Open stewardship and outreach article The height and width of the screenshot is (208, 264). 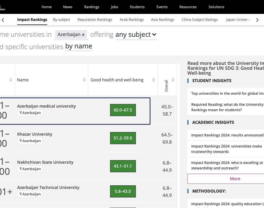click(x=227, y=165)
